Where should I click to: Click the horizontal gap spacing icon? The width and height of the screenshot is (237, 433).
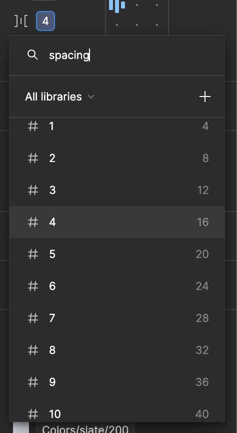click(21, 21)
